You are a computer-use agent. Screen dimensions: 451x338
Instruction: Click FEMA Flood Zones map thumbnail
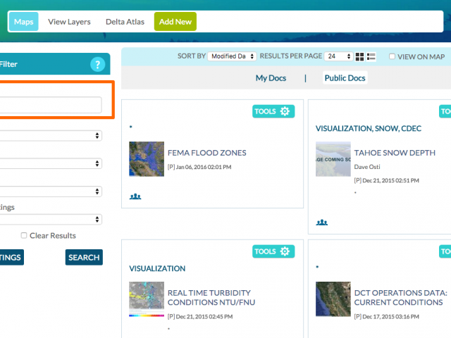point(147,159)
